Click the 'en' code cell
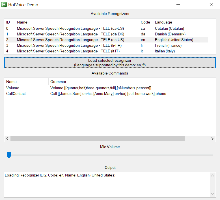 (143, 40)
